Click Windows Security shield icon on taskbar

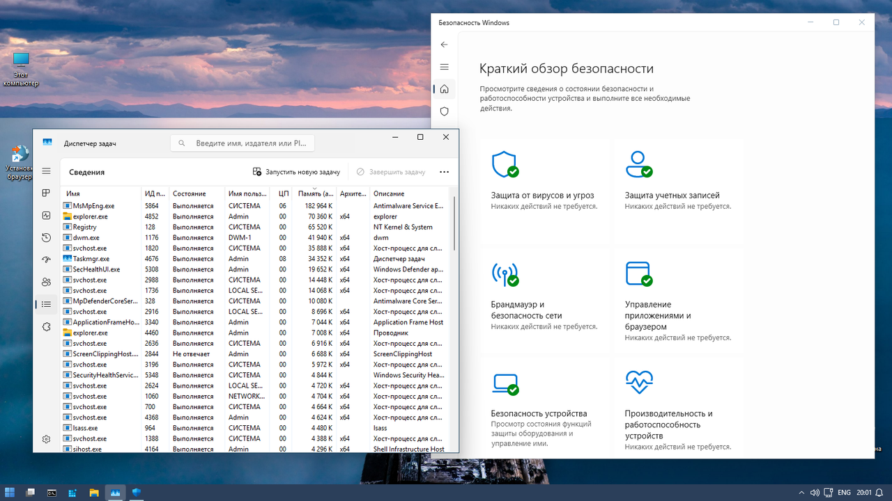coord(136,493)
